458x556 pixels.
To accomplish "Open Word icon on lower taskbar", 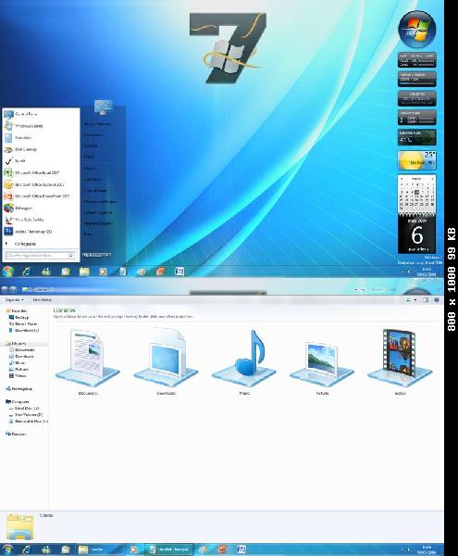I will (x=241, y=550).
